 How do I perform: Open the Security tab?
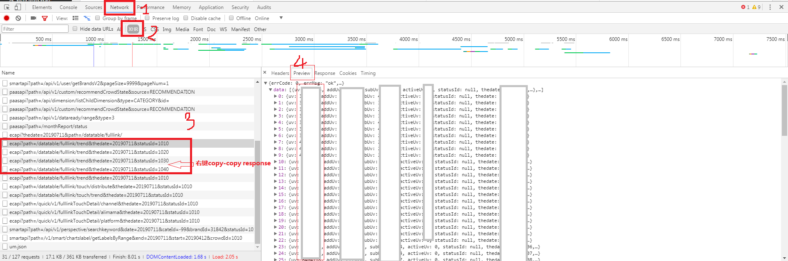click(240, 7)
